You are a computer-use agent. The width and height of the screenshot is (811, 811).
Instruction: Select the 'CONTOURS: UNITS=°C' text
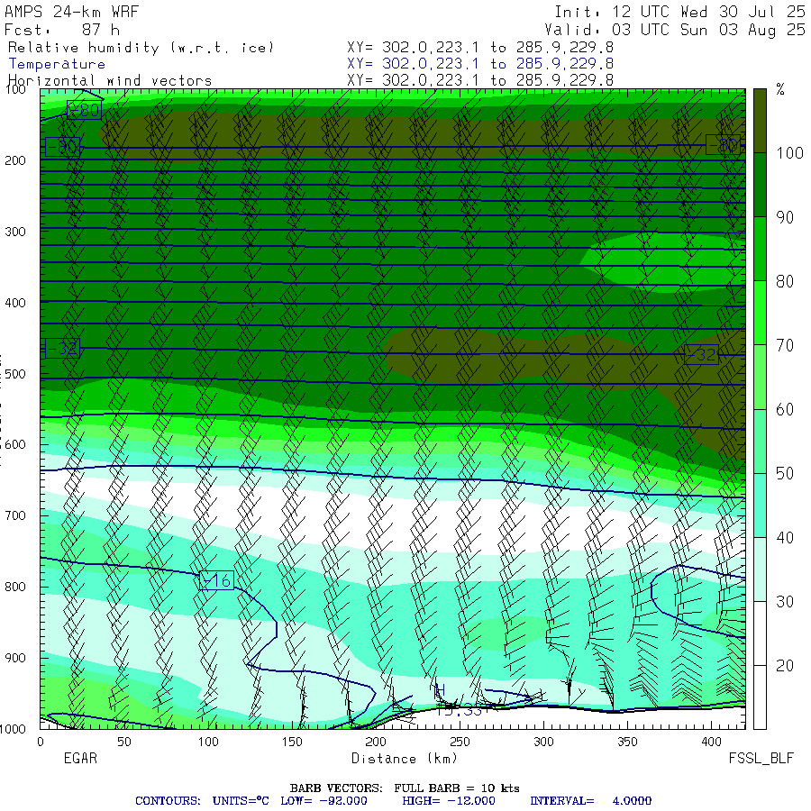pyautogui.click(x=202, y=801)
